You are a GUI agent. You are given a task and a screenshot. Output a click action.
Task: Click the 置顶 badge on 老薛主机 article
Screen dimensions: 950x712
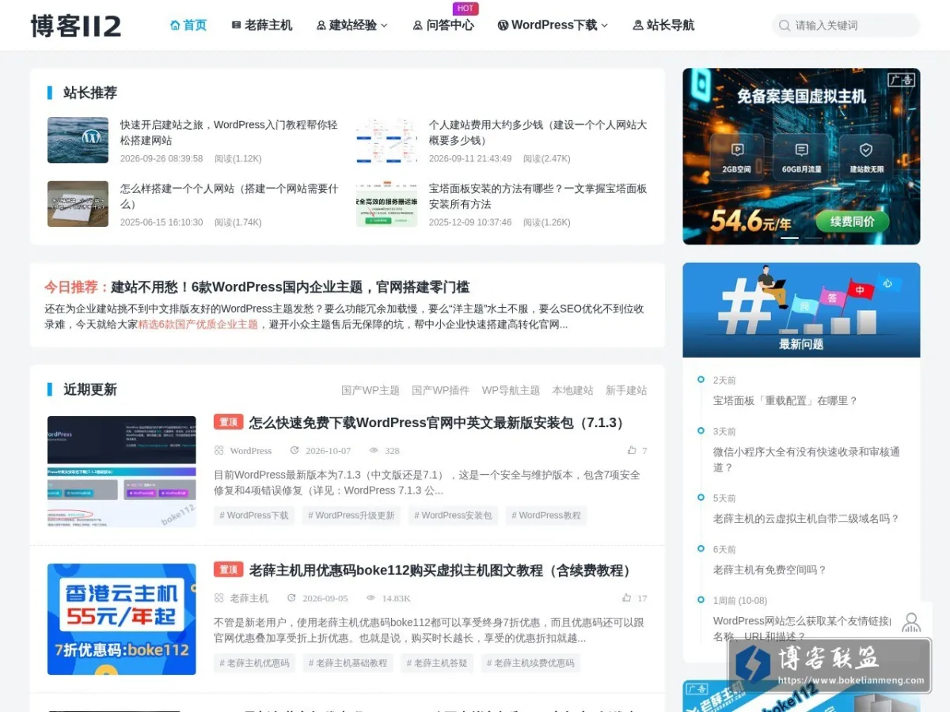click(228, 570)
